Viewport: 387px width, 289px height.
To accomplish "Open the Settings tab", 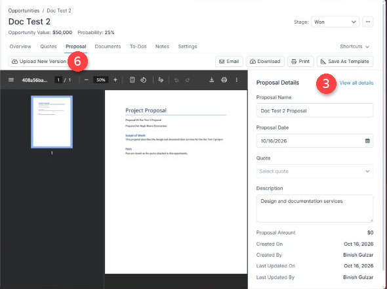I will pos(188,47).
